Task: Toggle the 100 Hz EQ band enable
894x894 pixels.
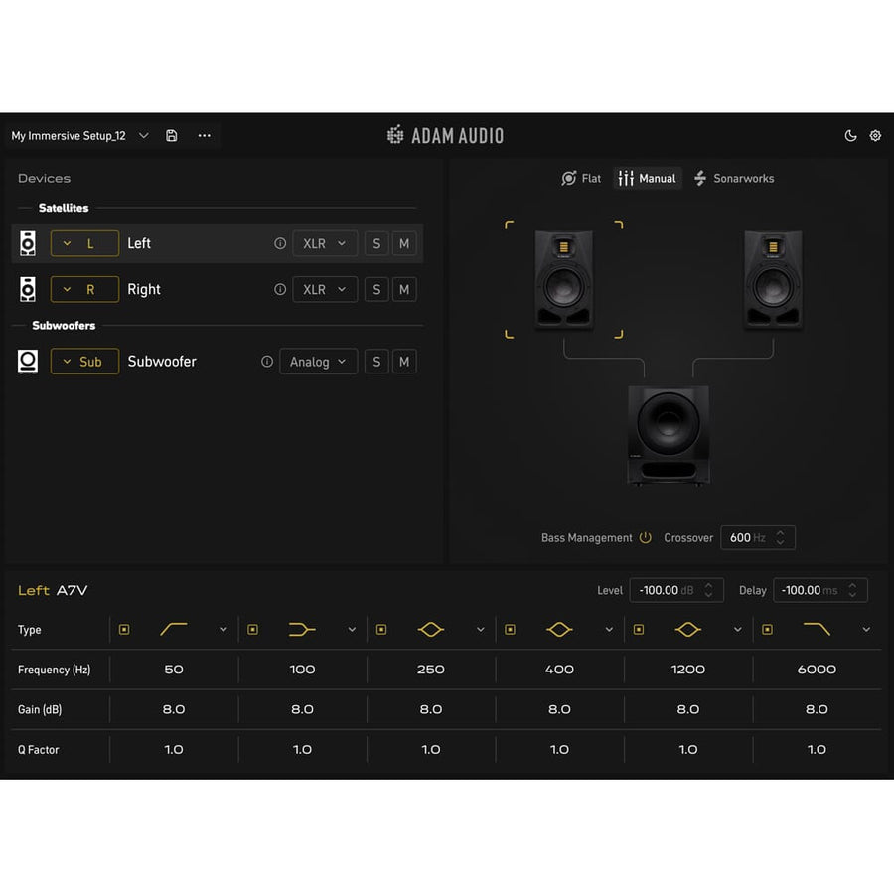Action: point(252,630)
